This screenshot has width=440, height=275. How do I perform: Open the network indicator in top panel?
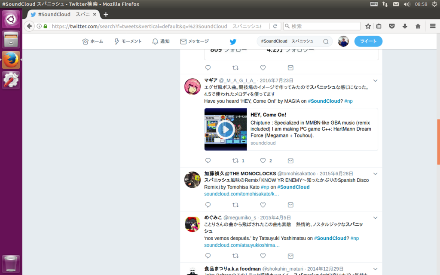385,4
